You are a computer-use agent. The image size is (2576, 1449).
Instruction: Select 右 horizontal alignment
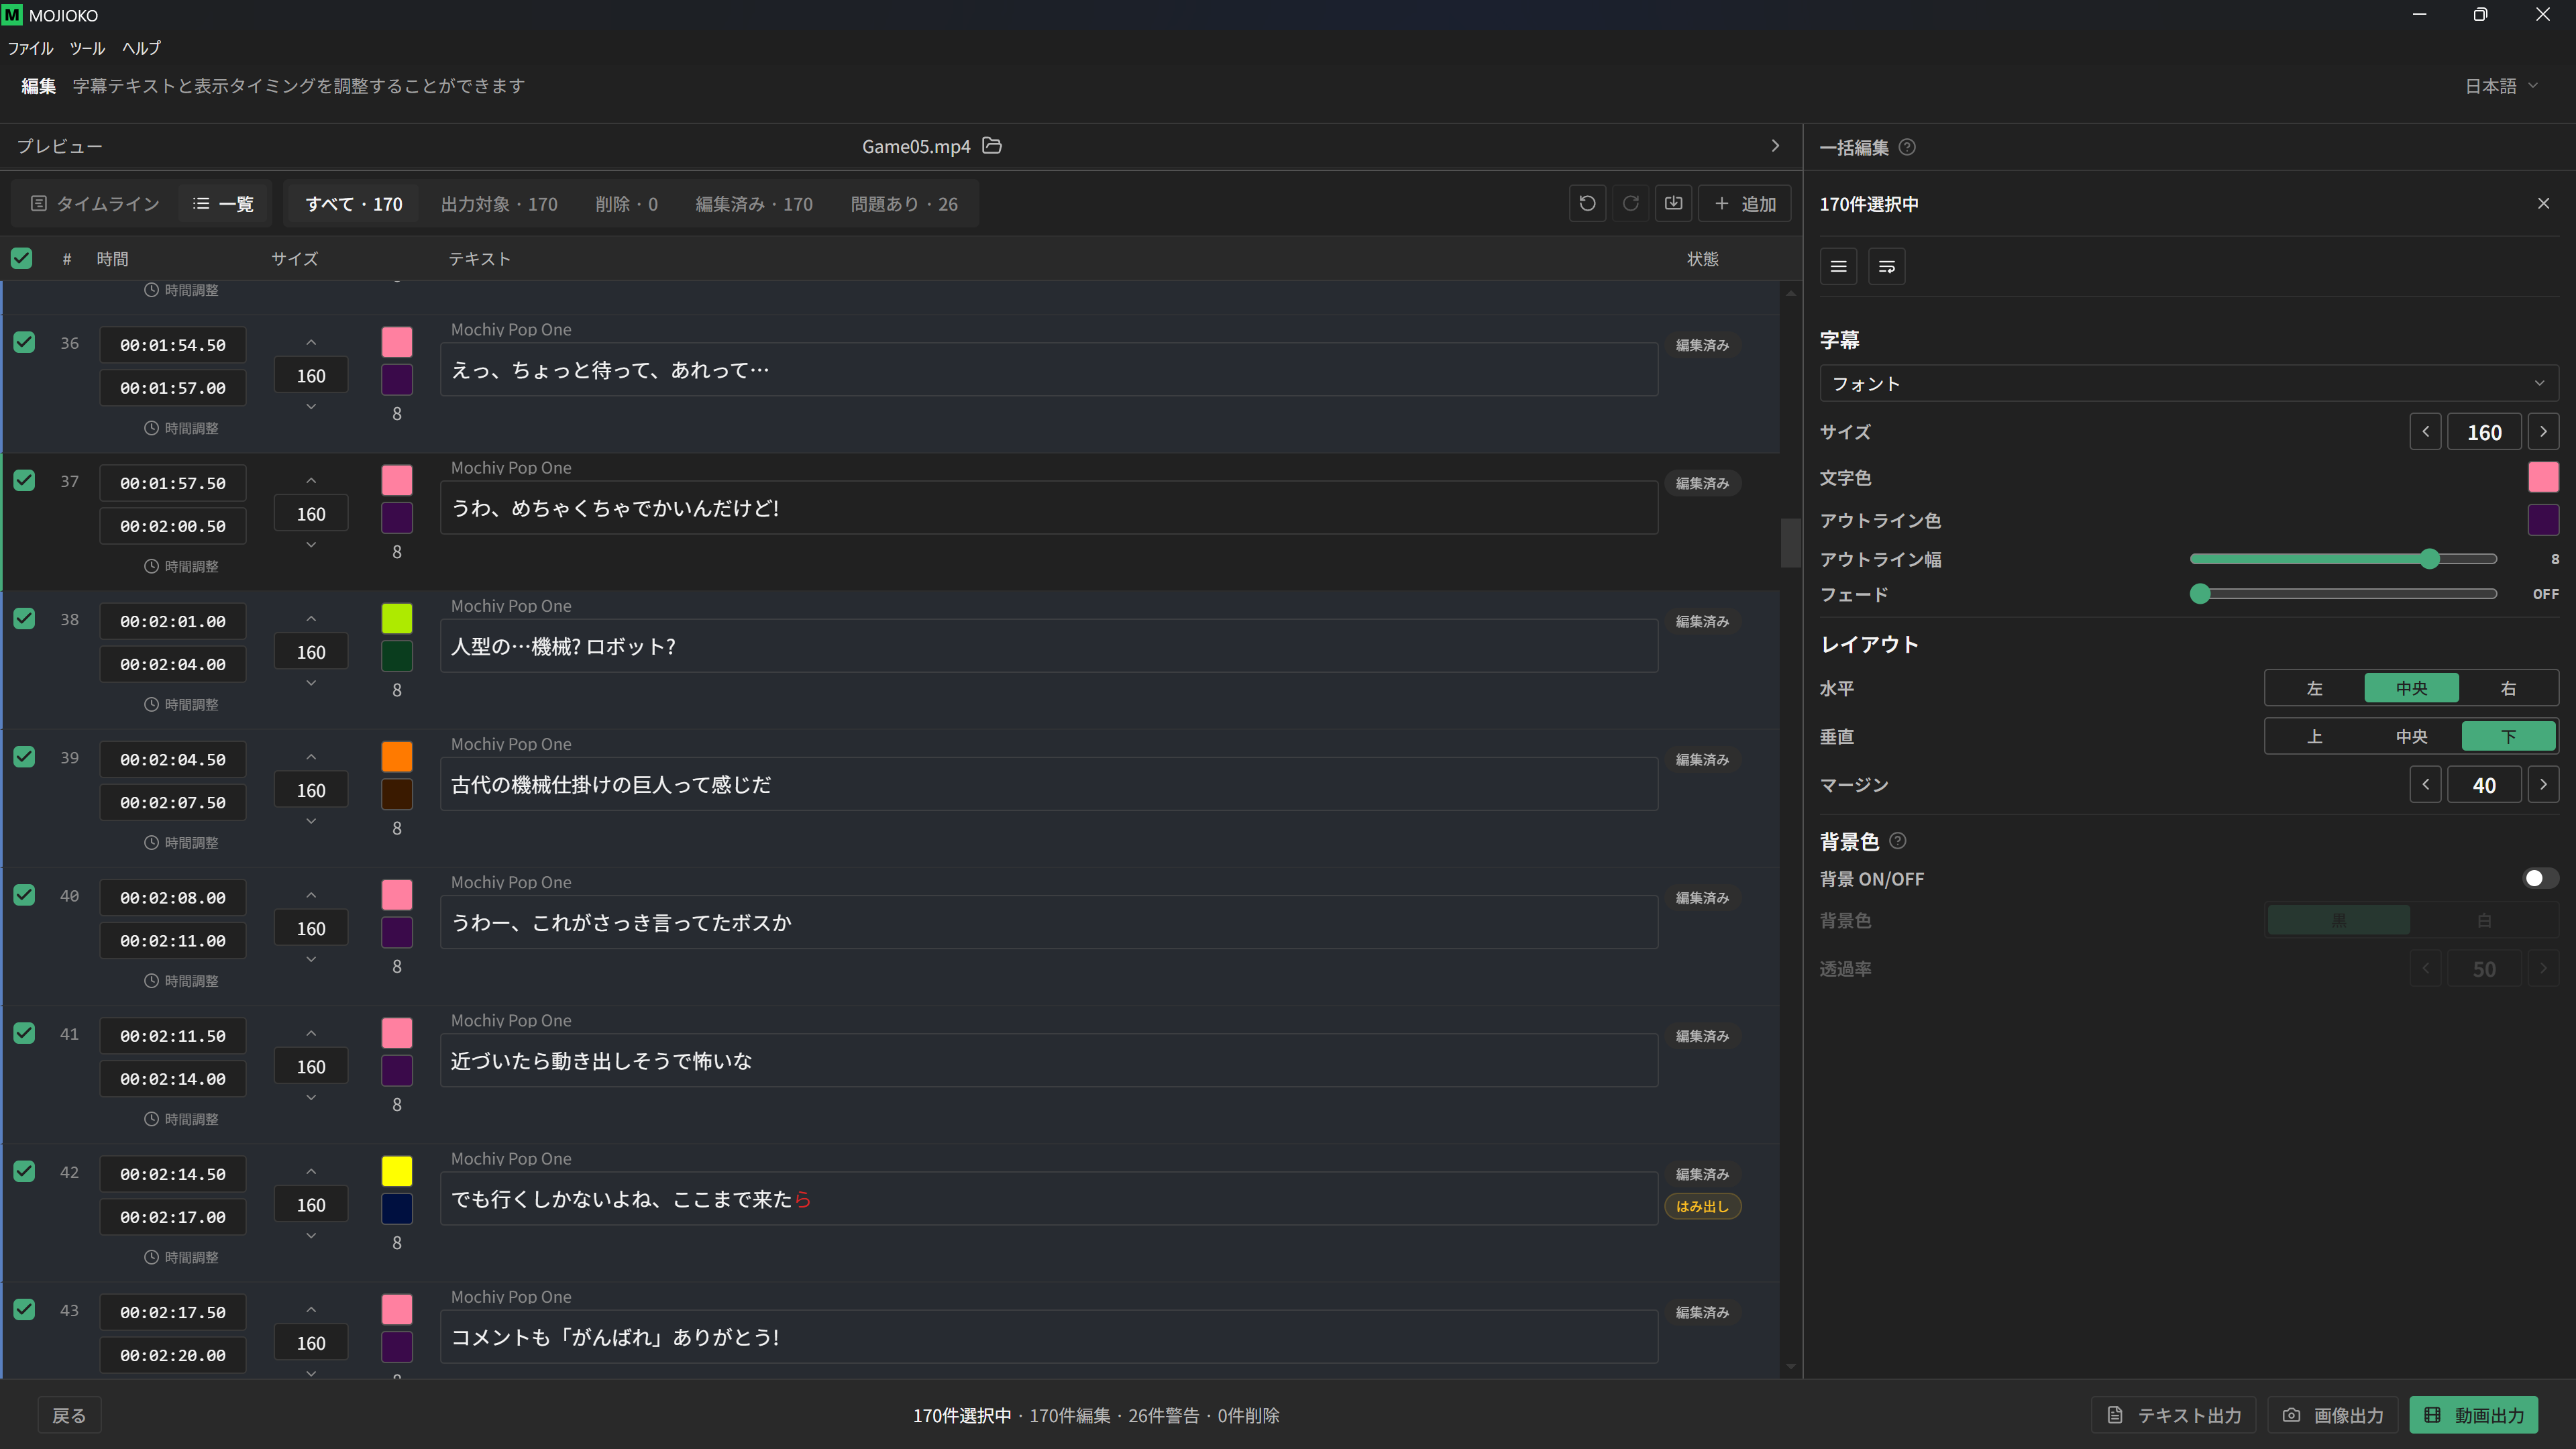tap(2508, 688)
